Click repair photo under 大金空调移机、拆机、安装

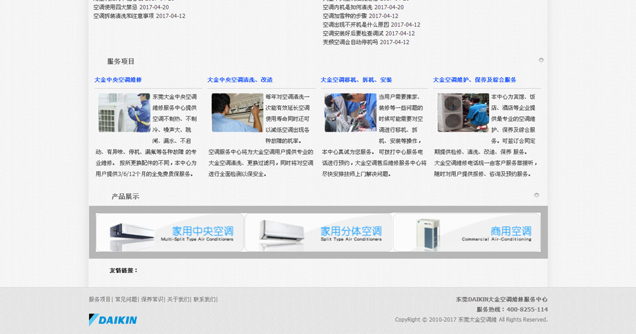[x=350, y=113]
